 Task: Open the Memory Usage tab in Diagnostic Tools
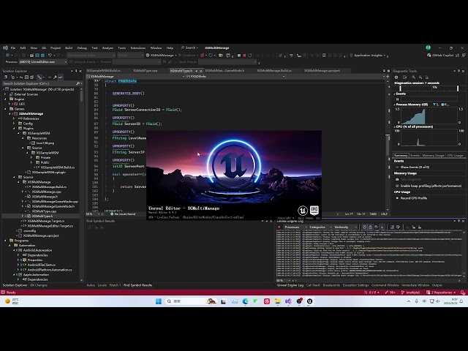click(433, 156)
